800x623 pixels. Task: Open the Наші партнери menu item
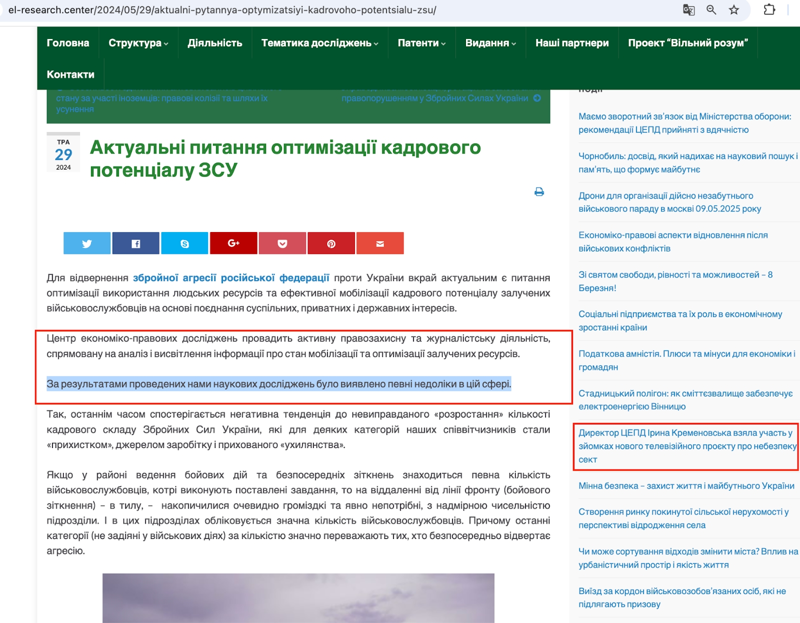(572, 43)
